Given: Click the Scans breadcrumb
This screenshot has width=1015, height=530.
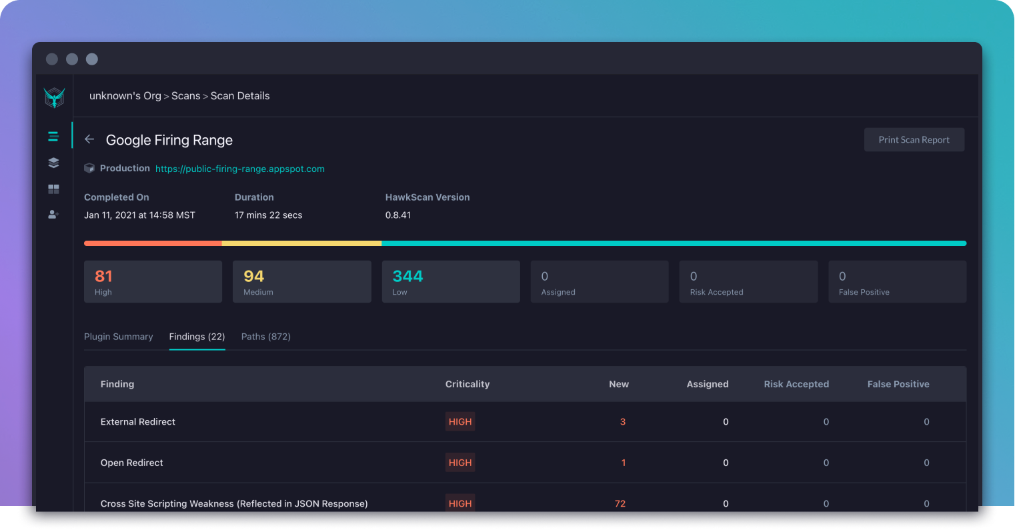Looking at the screenshot, I should pyautogui.click(x=185, y=96).
